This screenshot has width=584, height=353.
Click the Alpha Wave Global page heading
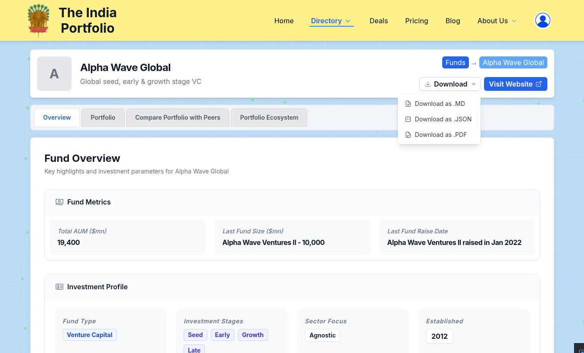pos(125,68)
